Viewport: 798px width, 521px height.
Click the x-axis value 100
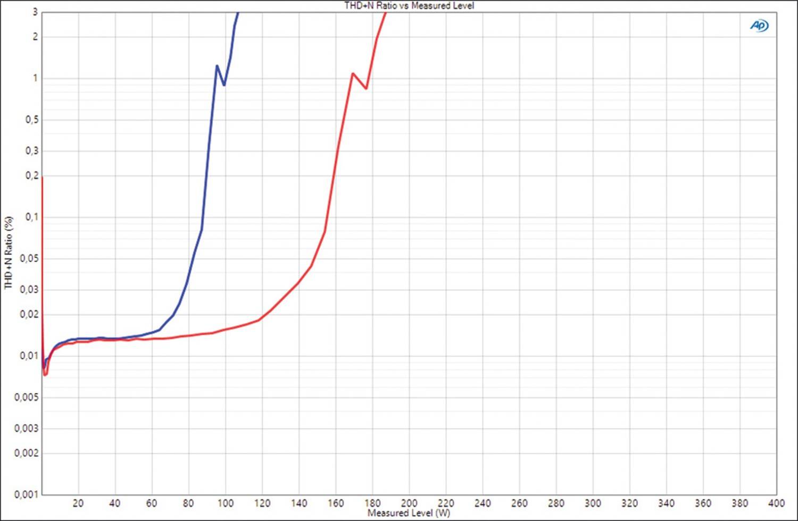pyautogui.click(x=225, y=503)
